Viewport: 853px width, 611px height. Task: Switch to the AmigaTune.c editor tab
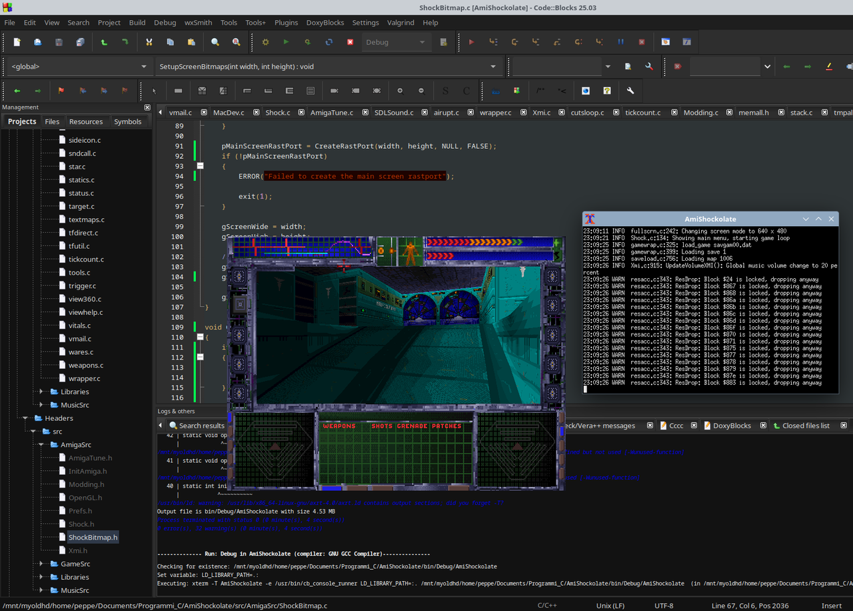[332, 113]
